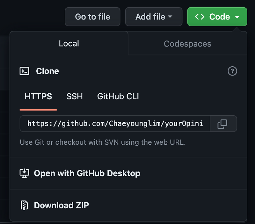Select the repository clone URL field
255x224 pixels.
(115, 124)
